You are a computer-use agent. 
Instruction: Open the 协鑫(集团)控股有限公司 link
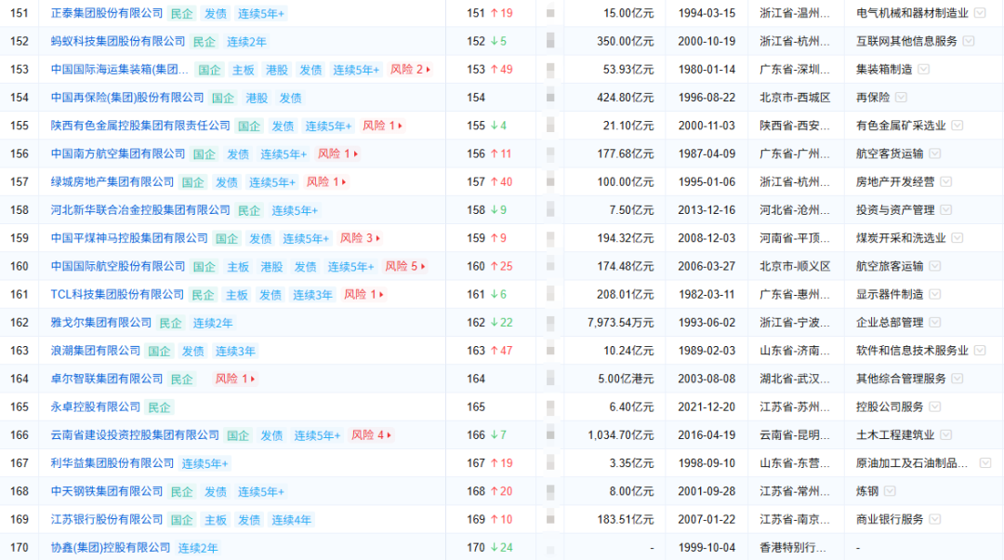(111, 548)
